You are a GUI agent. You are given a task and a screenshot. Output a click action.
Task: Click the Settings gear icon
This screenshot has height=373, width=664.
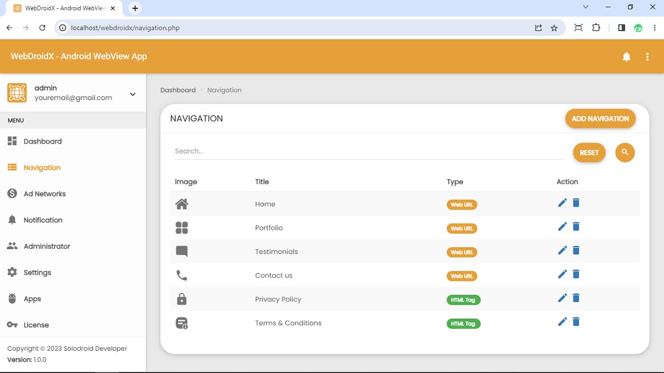click(12, 272)
